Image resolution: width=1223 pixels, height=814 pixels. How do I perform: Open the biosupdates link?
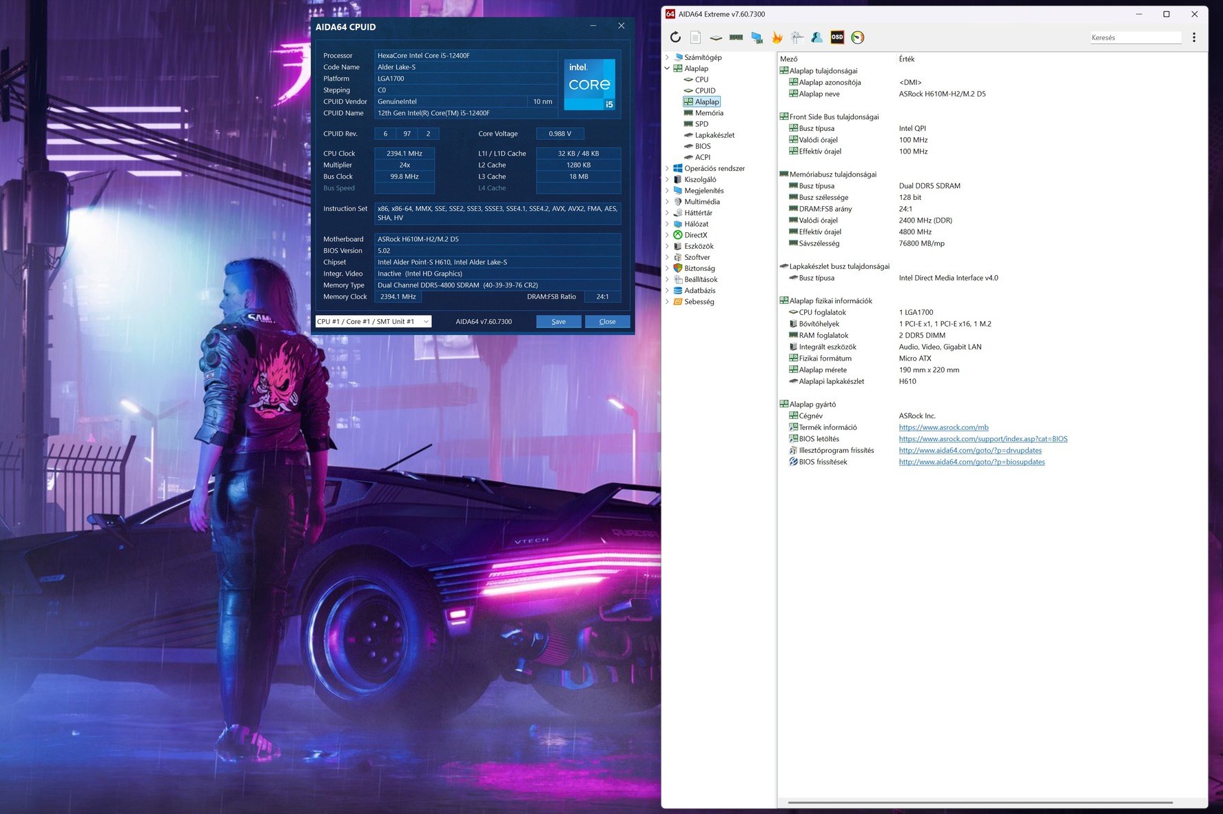tap(972, 462)
